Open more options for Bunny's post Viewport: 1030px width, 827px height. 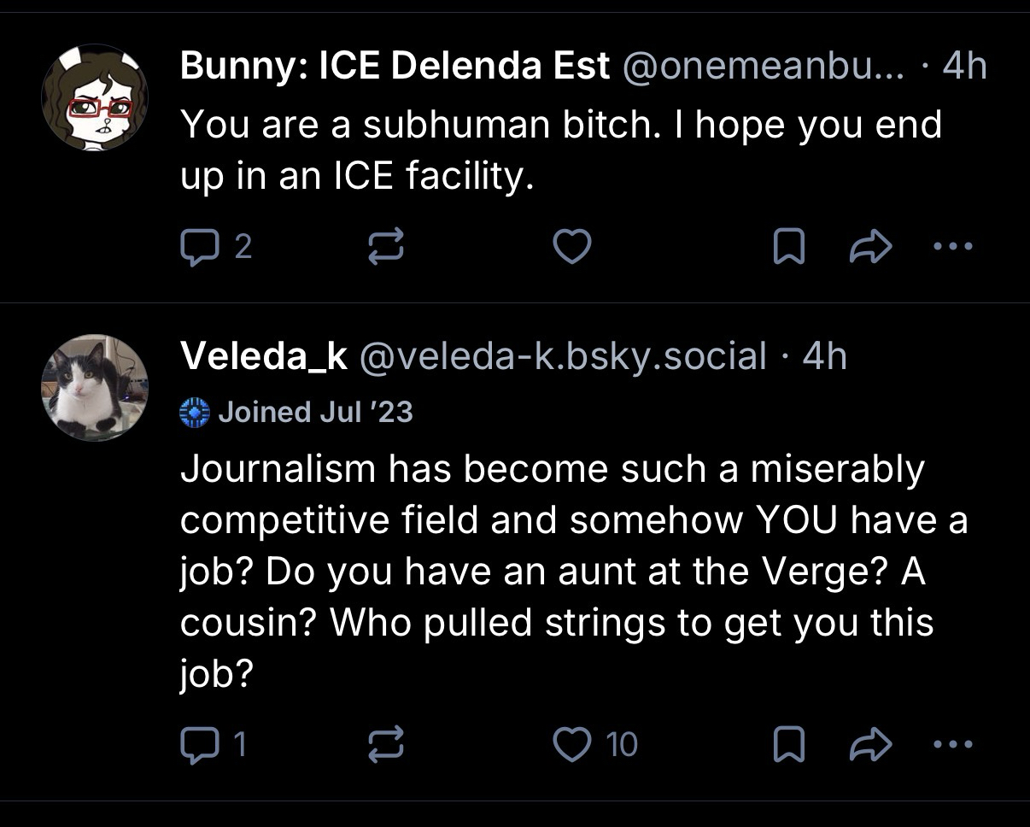click(952, 248)
